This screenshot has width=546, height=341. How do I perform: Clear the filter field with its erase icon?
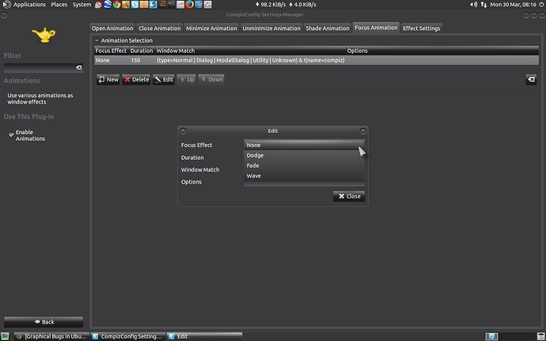click(78, 67)
